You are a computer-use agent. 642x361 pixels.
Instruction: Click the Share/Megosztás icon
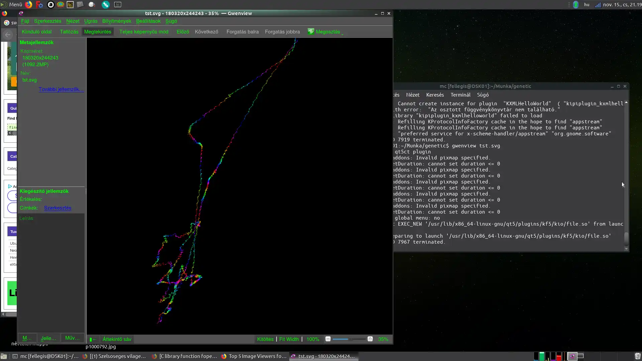311,31
